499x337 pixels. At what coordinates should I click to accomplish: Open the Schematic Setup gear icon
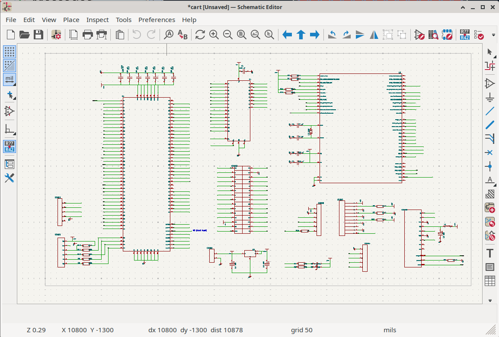(x=56, y=35)
